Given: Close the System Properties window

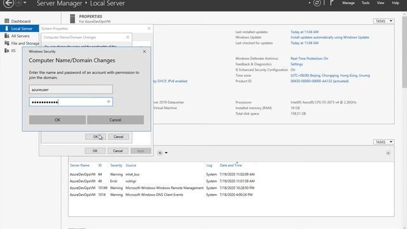Looking at the screenshot, I should tap(149, 29).
